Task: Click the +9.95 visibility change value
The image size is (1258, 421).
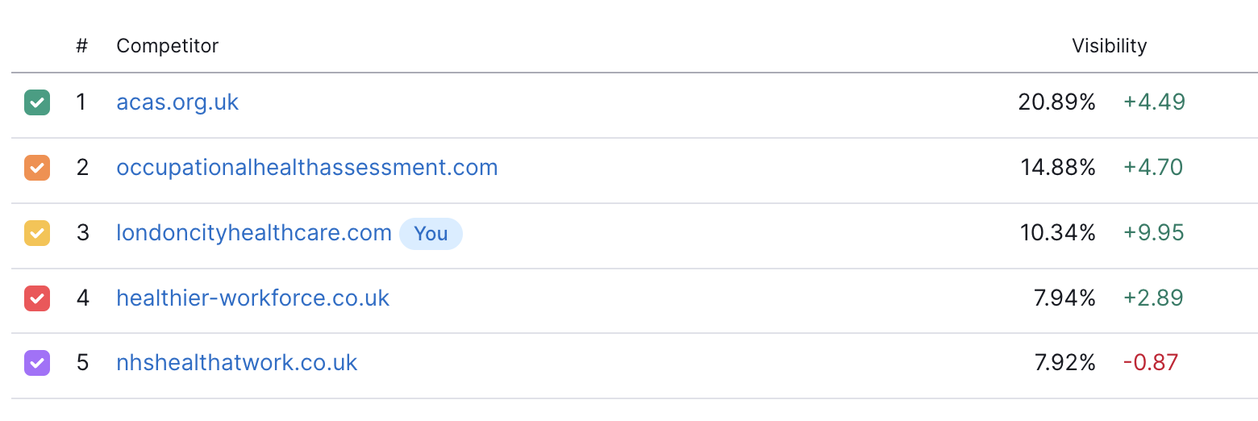Action: [1154, 233]
